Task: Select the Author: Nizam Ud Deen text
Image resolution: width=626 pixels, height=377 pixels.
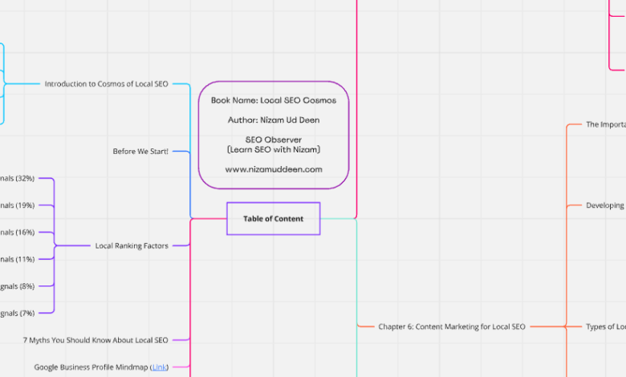Action: [x=273, y=120]
